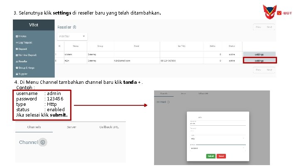Click the Status column header
Image resolution: width=299 pixels, height=168 pixels.
point(232,46)
